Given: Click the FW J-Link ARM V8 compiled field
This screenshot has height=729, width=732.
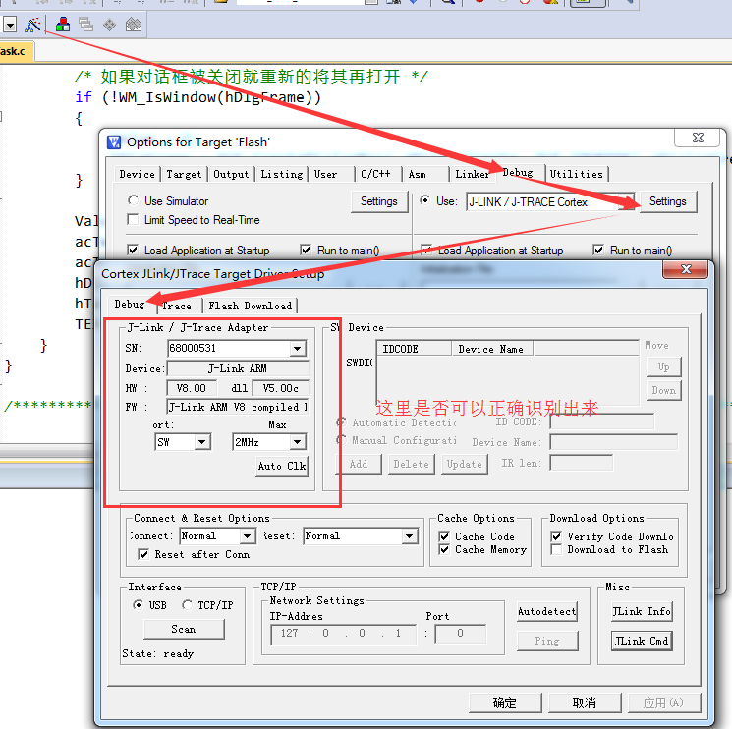Looking at the screenshot, I should click(x=238, y=407).
